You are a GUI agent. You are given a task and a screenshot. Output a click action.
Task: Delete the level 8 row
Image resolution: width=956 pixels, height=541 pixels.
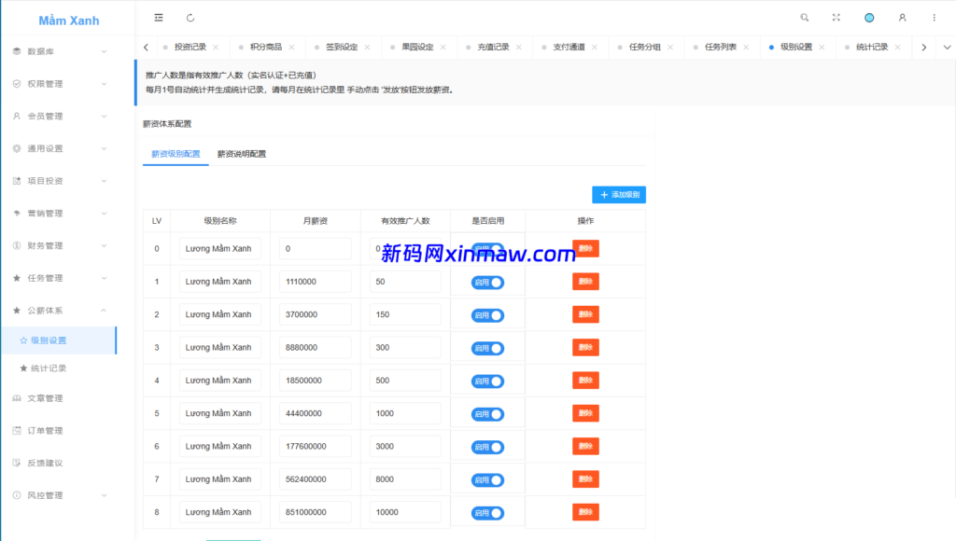(585, 512)
